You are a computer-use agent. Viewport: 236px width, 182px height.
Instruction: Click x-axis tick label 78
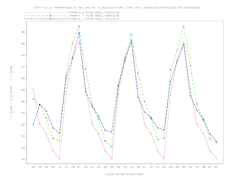pyautogui.click(x=204, y=167)
